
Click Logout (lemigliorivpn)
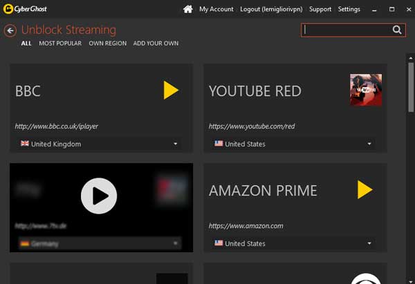pos(271,9)
